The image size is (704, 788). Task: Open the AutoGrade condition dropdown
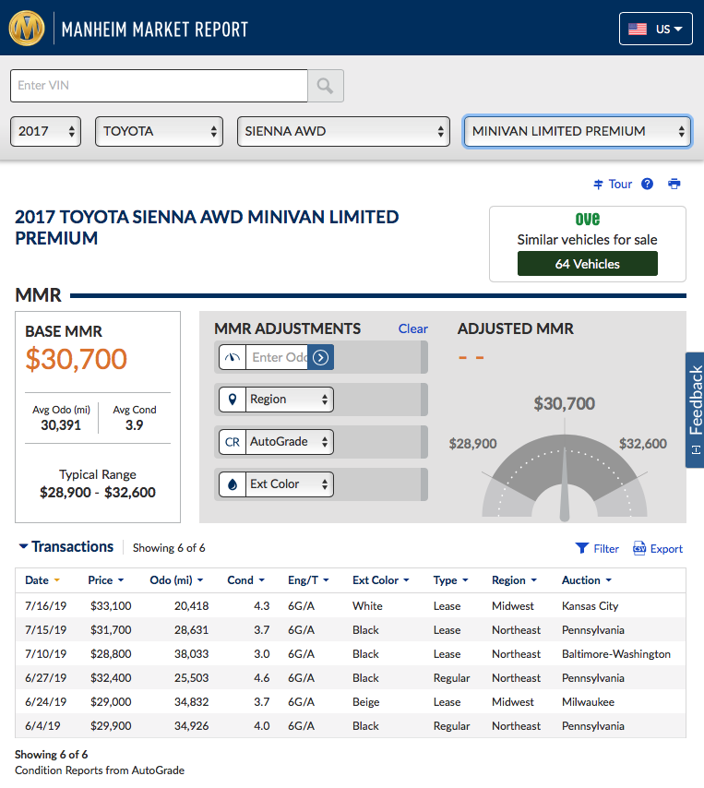277,442
